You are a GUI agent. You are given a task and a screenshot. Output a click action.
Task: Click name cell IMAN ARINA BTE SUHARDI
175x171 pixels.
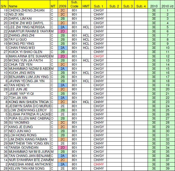[29, 56]
